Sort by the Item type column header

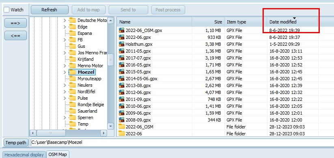(246, 22)
